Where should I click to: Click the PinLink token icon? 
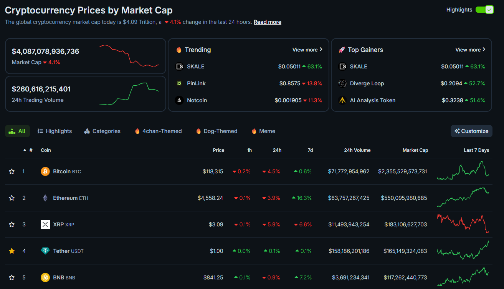[x=179, y=83]
